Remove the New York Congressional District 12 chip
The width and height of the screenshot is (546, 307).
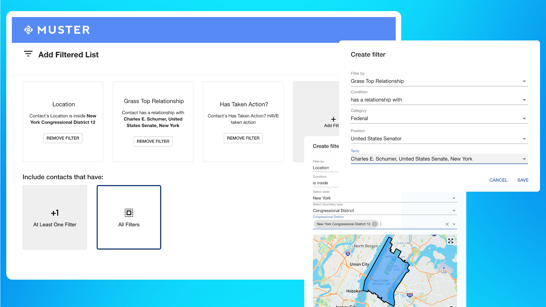(x=375, y=224)
